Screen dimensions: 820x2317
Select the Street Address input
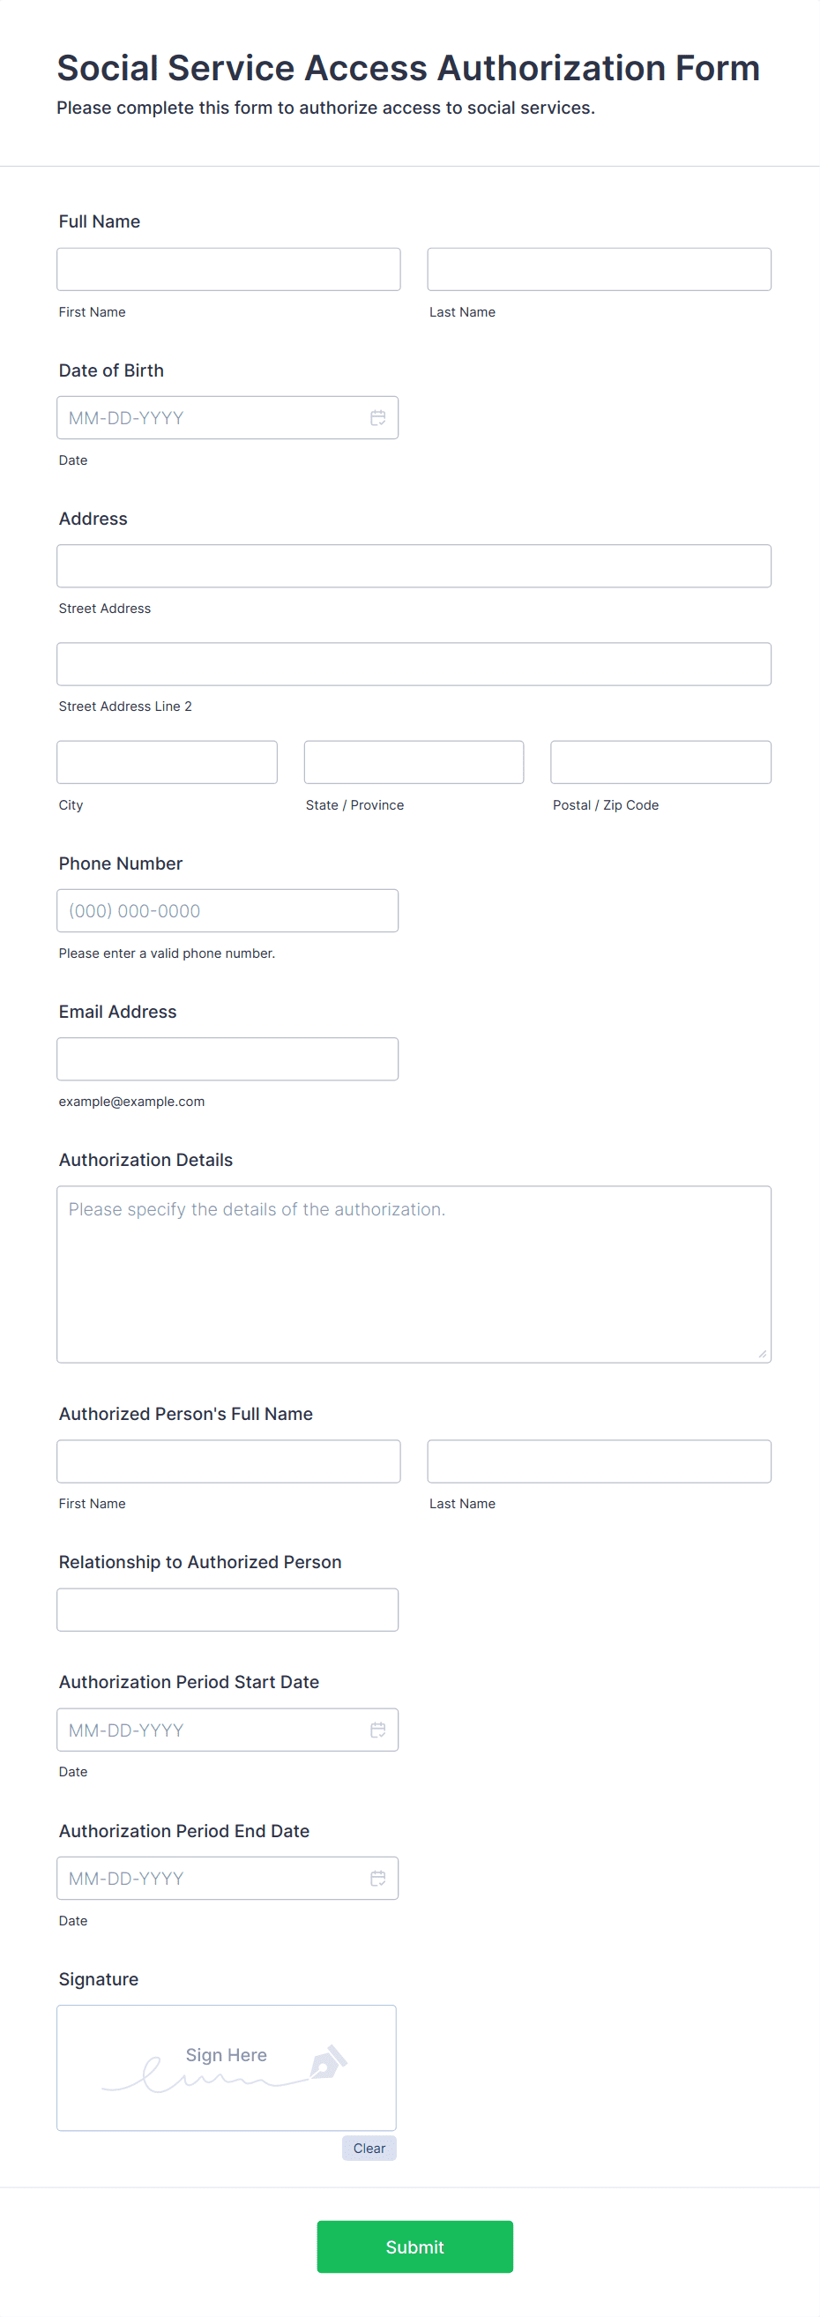pyautogui.click(x=414, y=565)
